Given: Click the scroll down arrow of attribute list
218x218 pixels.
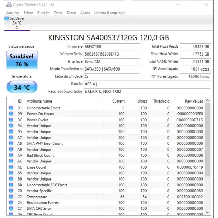Looking at the screenshot, I should (x=207, y=212).
